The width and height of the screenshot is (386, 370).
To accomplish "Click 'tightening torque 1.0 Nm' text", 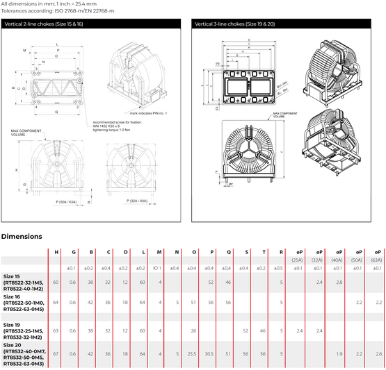I will [111, 130].
